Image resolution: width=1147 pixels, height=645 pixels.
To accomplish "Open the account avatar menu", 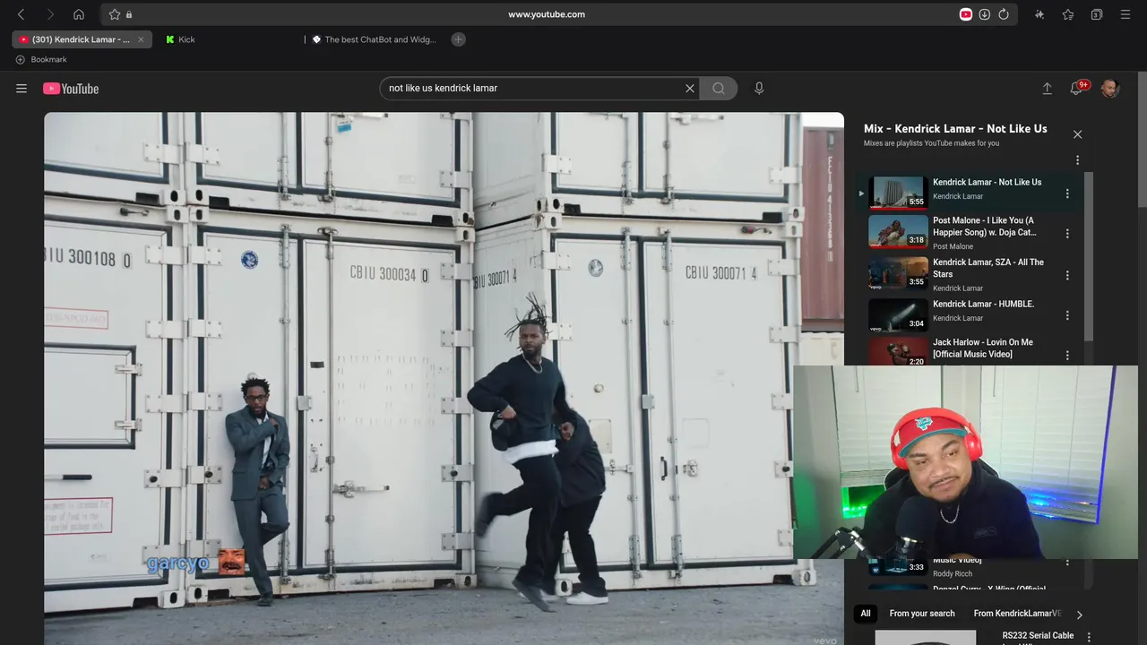I will (1110, 88).
